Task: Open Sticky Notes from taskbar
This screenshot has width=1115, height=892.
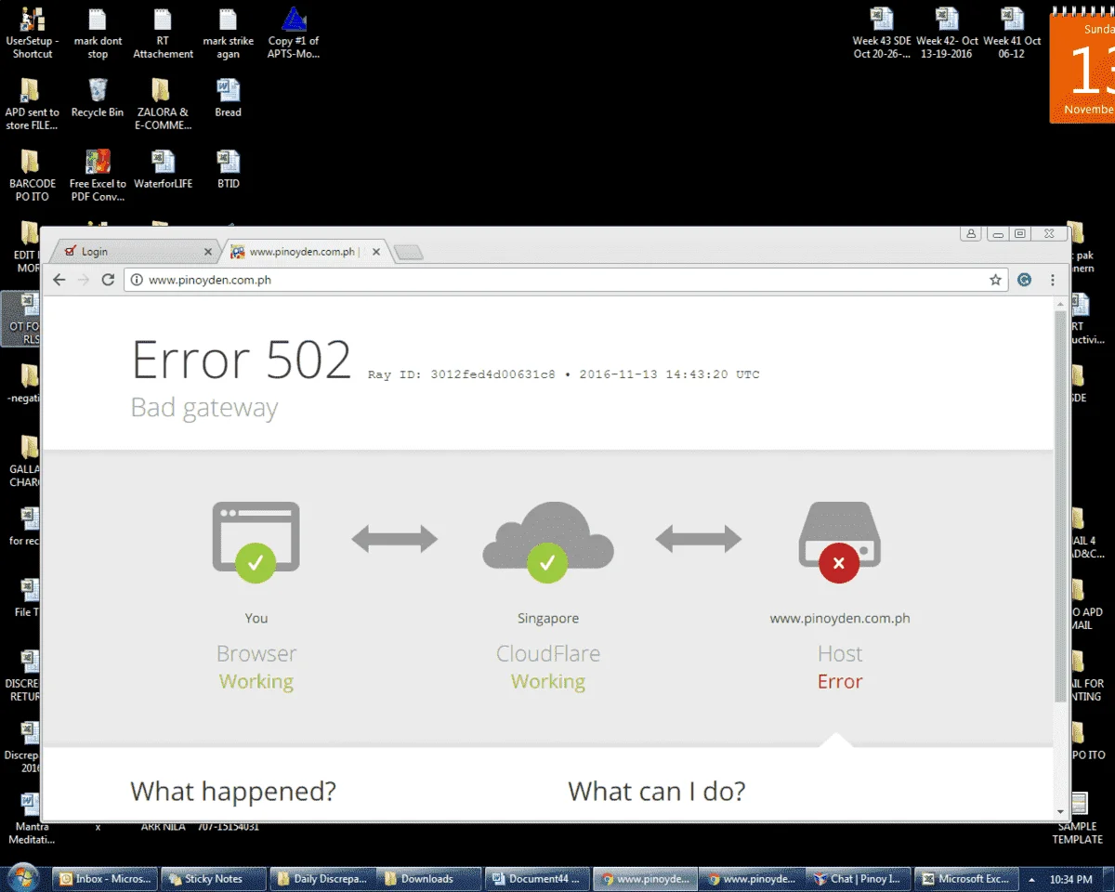Action: tap(213, 878)
